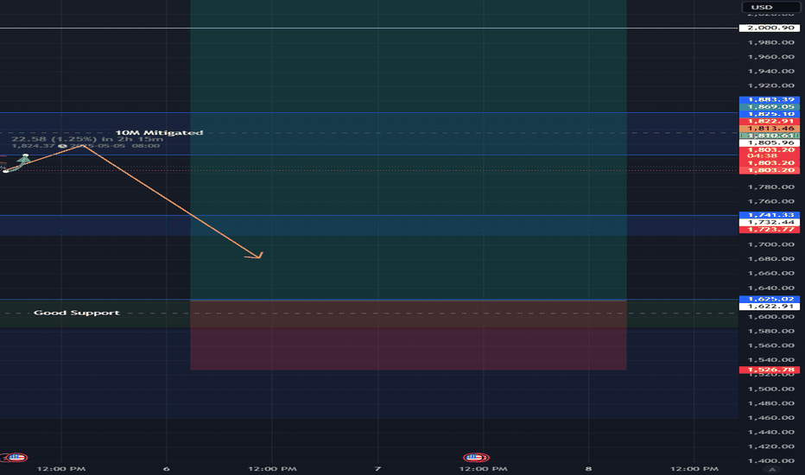
Task: Click the 1,920.00 tick on price scale
Action: click(771, 85)
